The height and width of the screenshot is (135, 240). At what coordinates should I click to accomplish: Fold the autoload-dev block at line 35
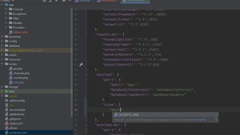click(x=86, y=125)
